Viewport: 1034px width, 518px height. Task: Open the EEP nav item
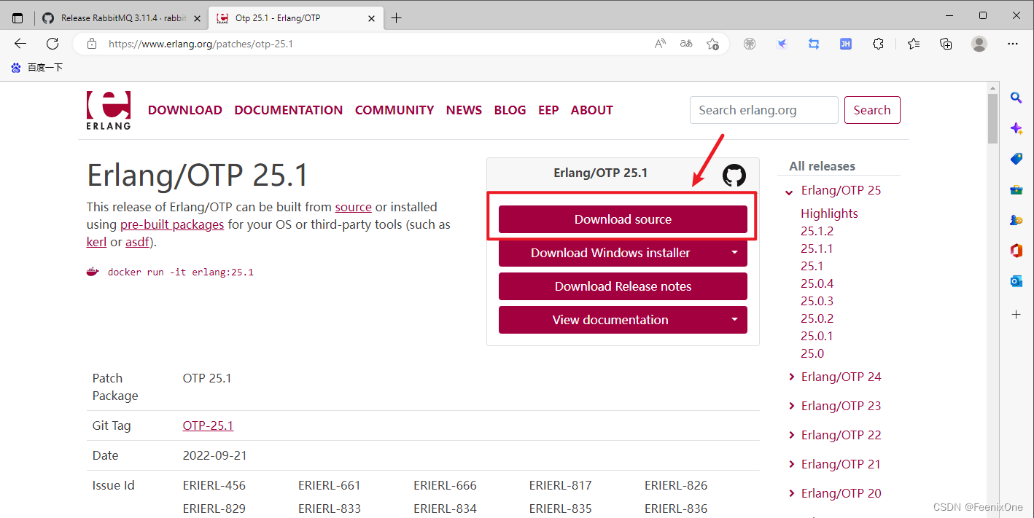click(x=548, y=110)
